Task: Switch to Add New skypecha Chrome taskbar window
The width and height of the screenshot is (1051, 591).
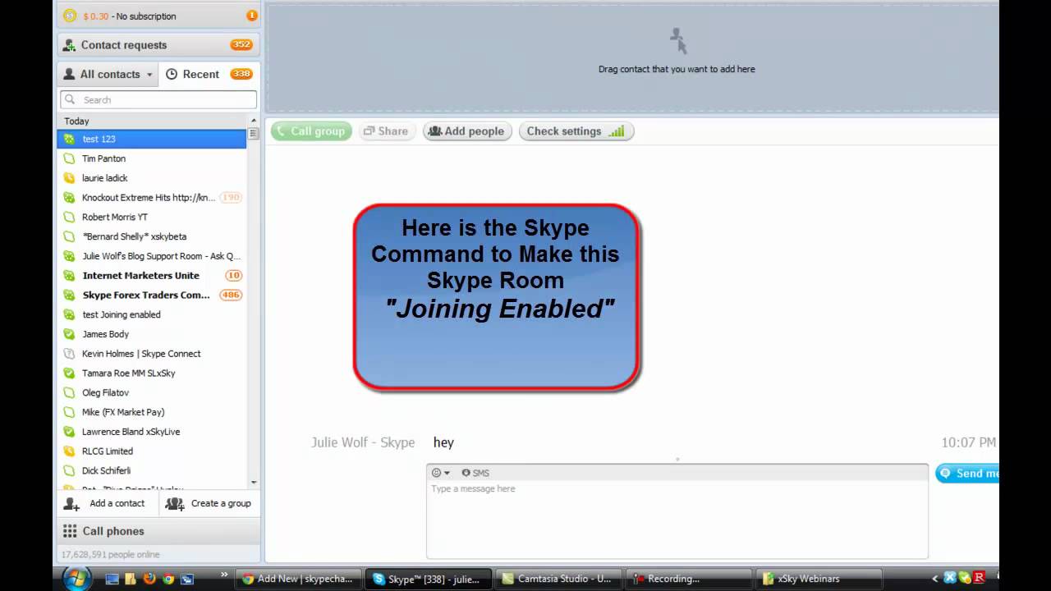Action: tap(298, 579)
